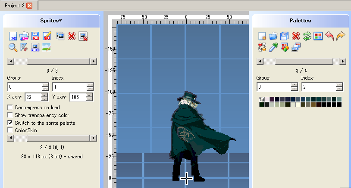The image size is (351, 188).
Task: Click the OnionSkin scrollbar left arrow
Action: (x=11, y=138)
